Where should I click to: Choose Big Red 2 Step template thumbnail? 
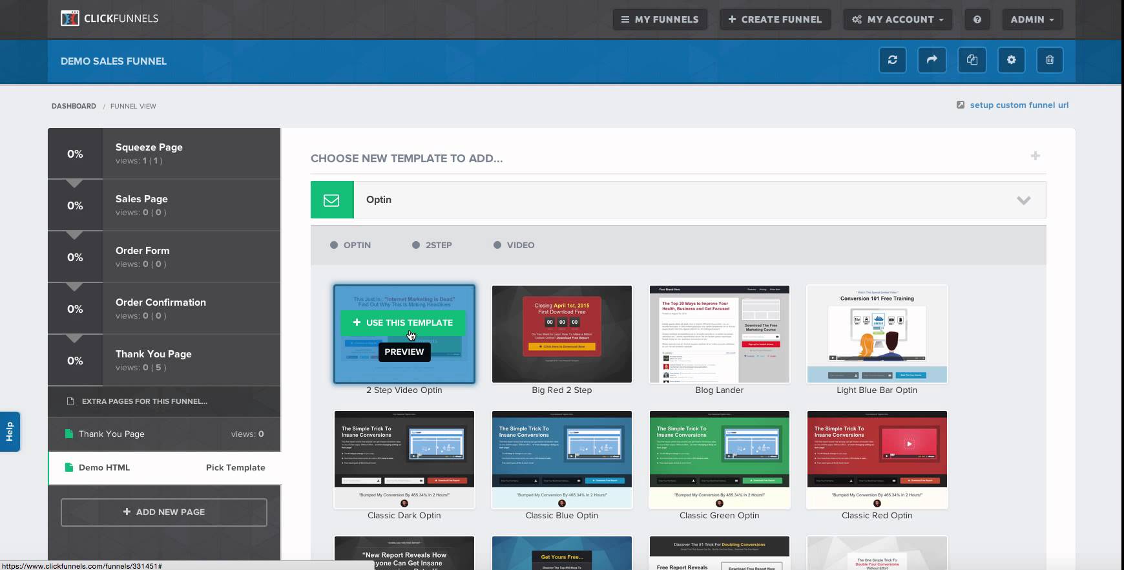(x=562, y=334)
